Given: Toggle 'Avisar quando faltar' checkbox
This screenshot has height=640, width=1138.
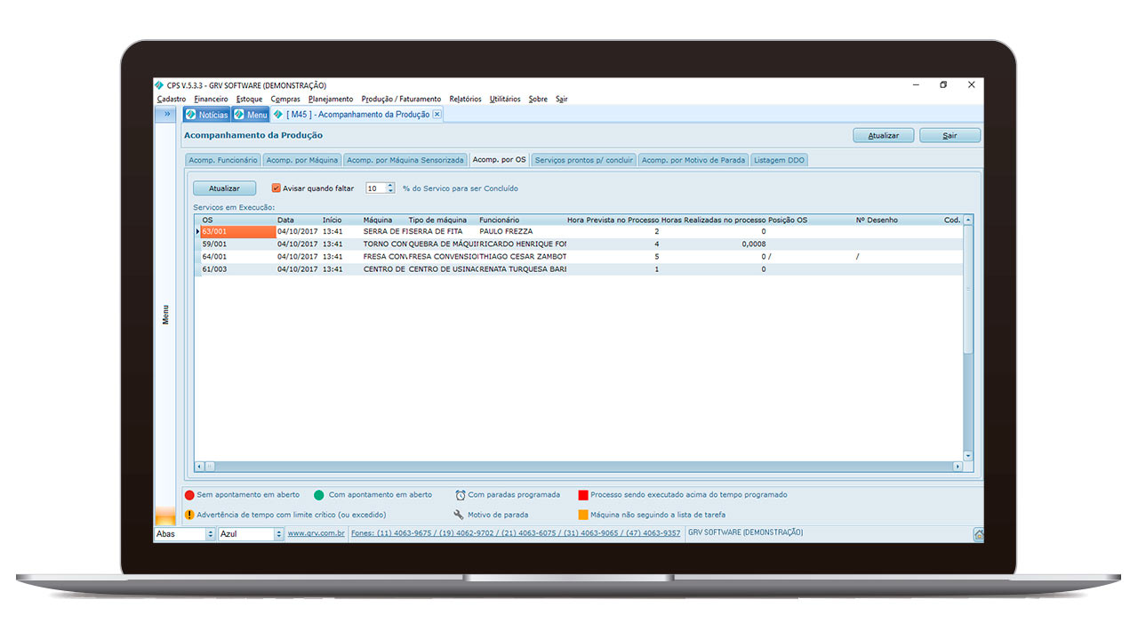Looking at the screenshot, I should (x=276, y=188).
